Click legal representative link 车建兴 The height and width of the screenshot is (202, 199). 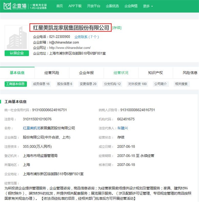(x=123, y=128)
